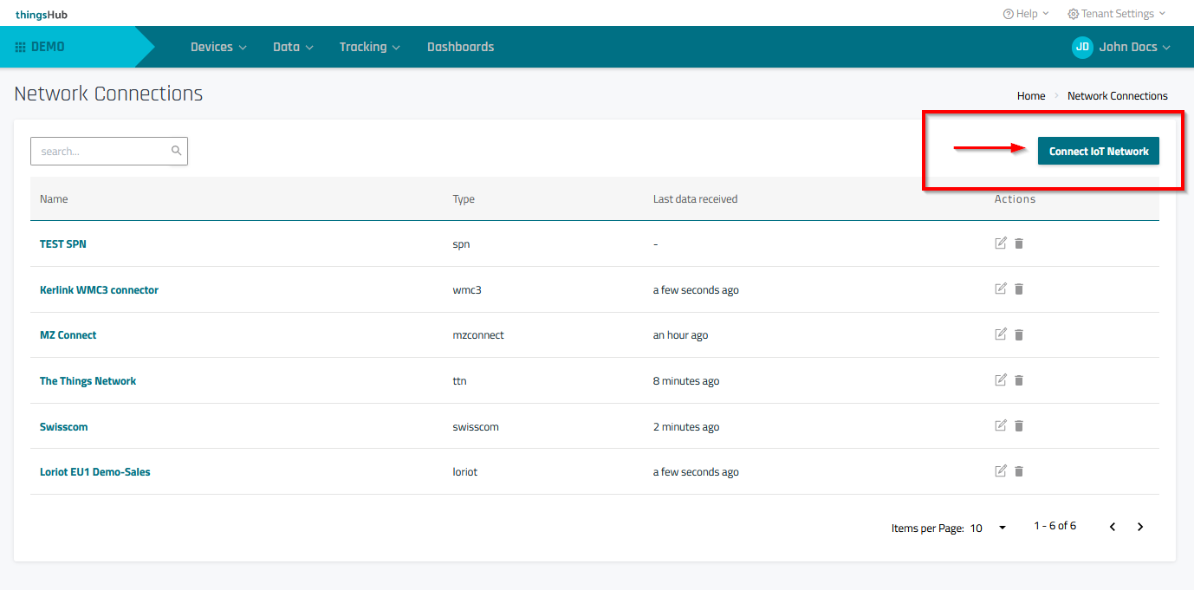
Task: Open the Tenant Settings dropdown
Action: 1116,14
